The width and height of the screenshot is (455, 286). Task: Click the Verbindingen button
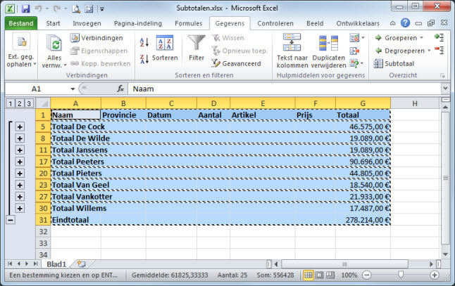96,38
